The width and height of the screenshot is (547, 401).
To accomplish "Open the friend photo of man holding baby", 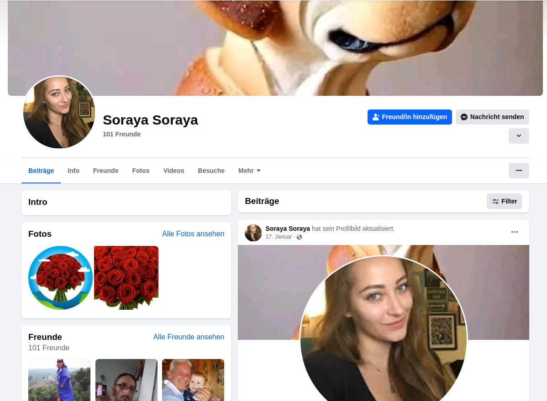I will [193, 380].
